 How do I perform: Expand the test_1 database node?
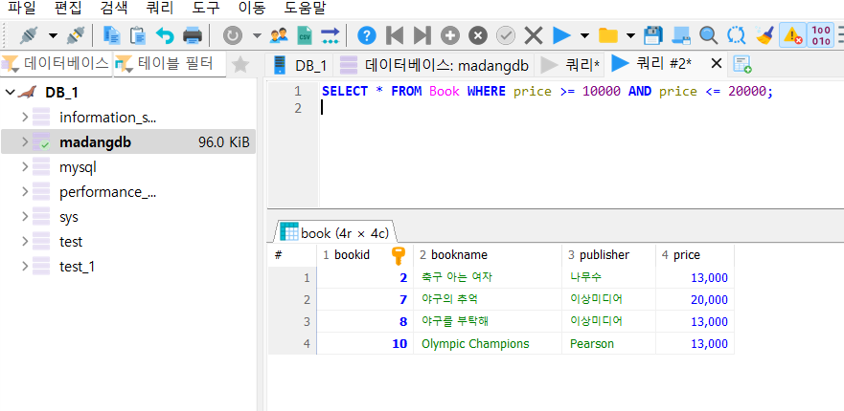click(24, 267)
